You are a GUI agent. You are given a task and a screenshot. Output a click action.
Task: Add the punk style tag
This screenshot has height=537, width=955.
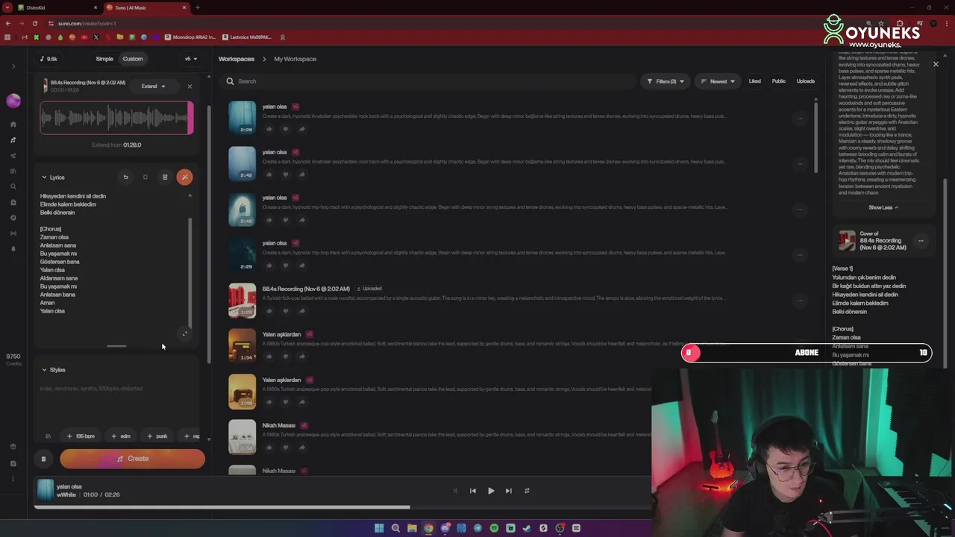coord(157,436)
